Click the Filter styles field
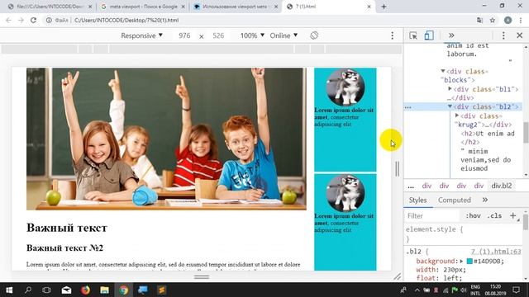Screen dimensions: 529x297 432,216
